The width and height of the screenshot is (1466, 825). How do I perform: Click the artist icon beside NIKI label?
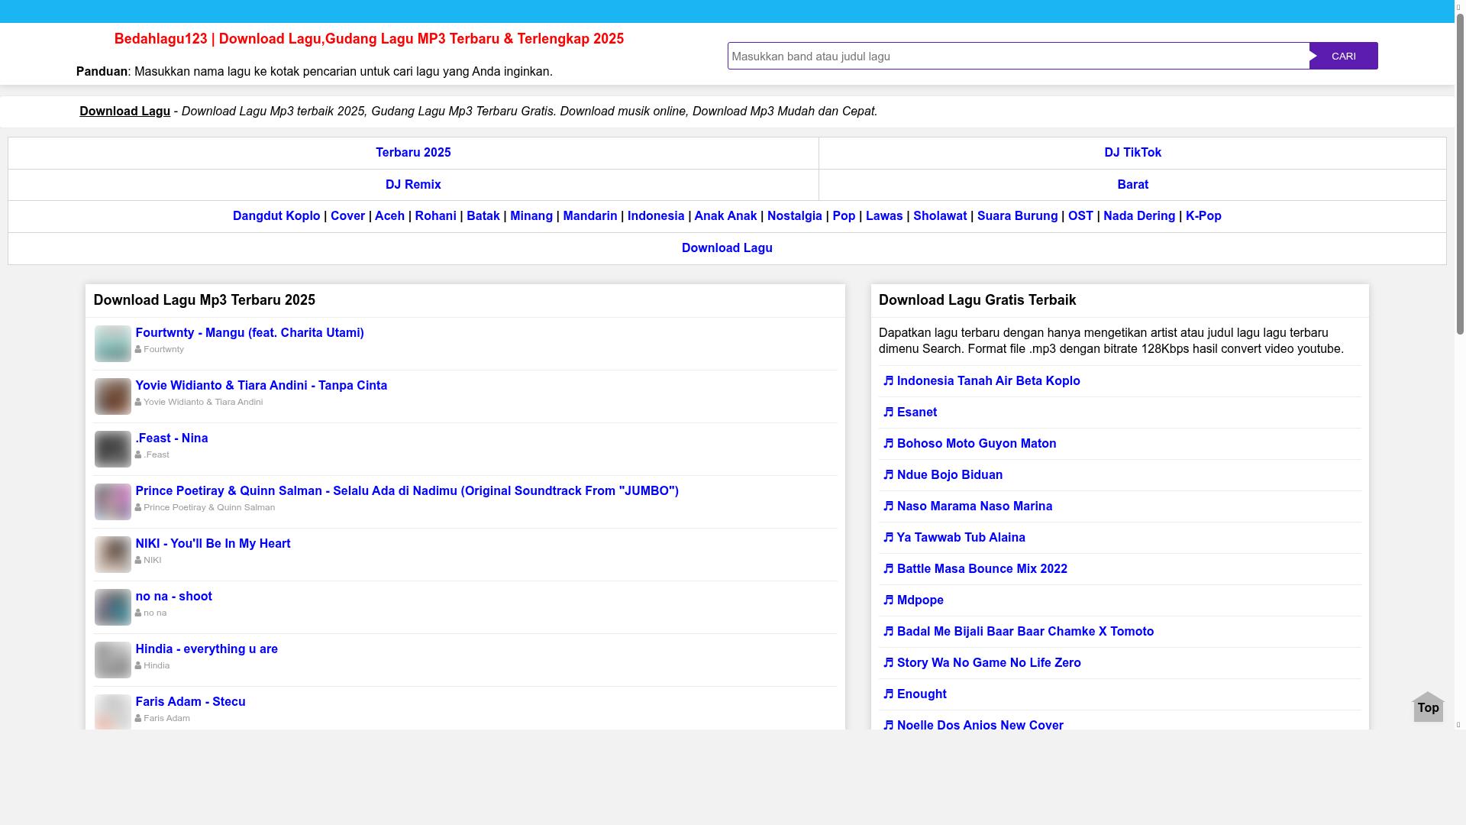[x=138, y=561]
